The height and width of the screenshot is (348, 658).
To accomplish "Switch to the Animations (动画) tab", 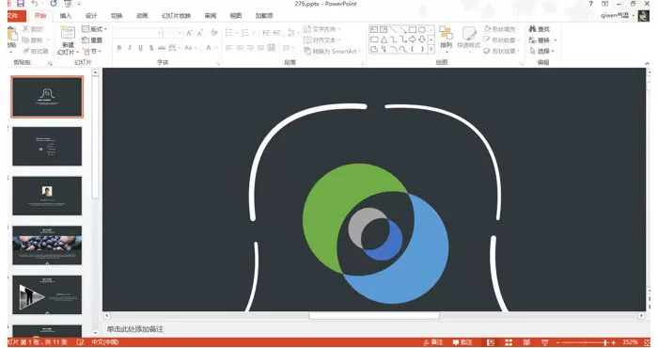I will coord(142,16).
